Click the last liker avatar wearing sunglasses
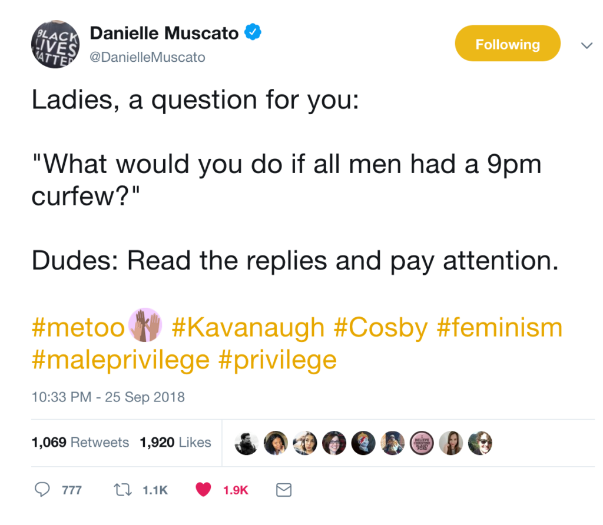Screen dimensions: 603x525 pyautogui.click(x=481, y=443)
